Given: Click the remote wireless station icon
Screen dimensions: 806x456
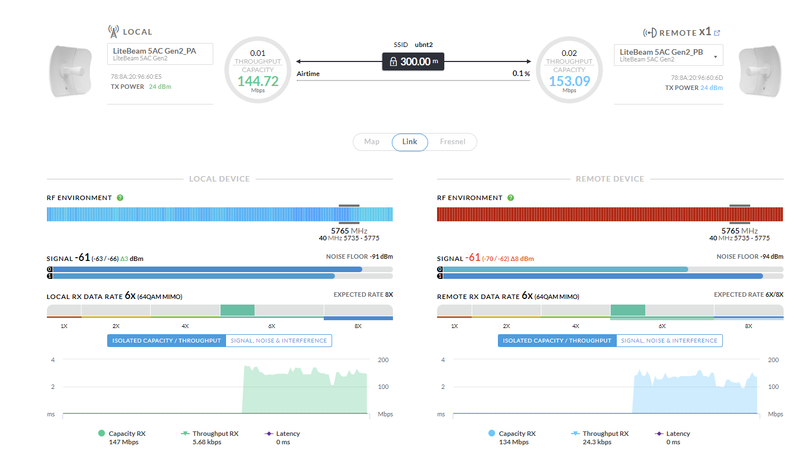Looking at the screenshot, I should [650, 33].
